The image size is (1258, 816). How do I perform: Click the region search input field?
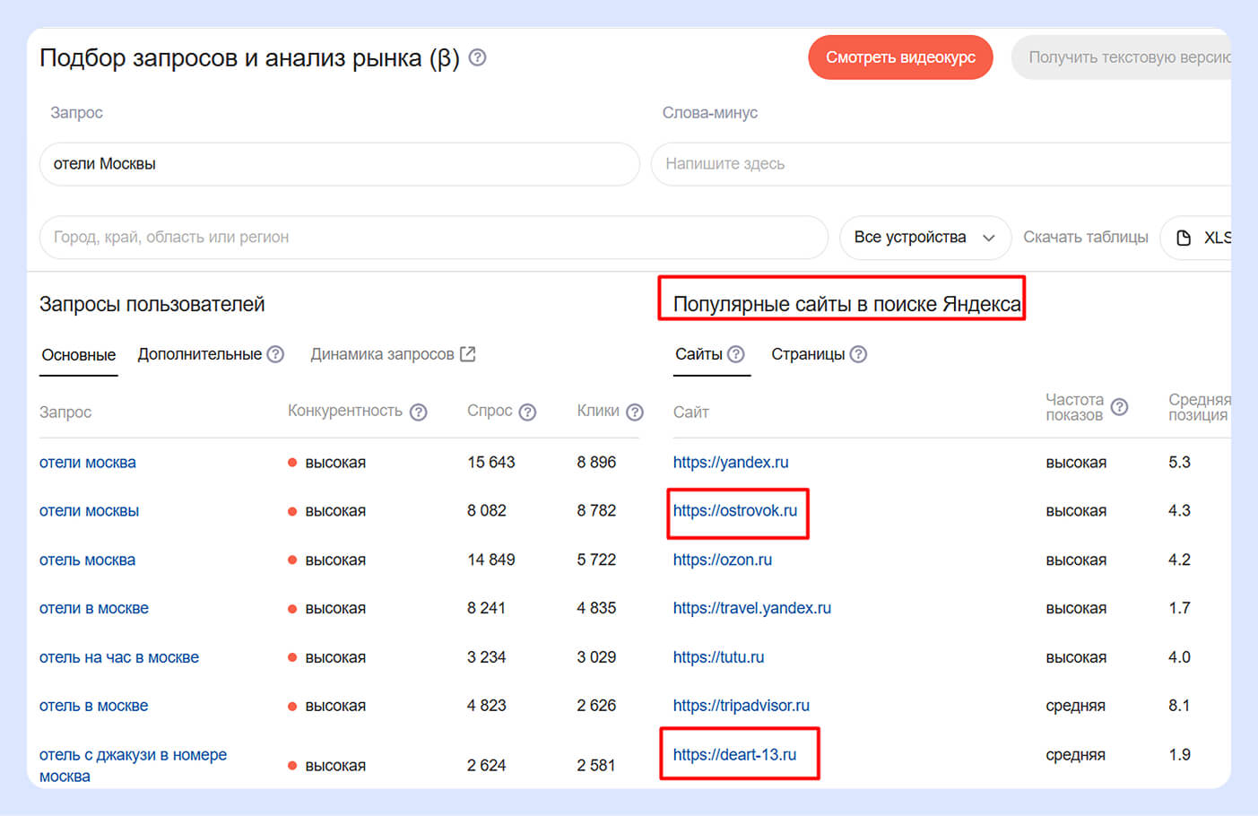click(x=433, y=238)
